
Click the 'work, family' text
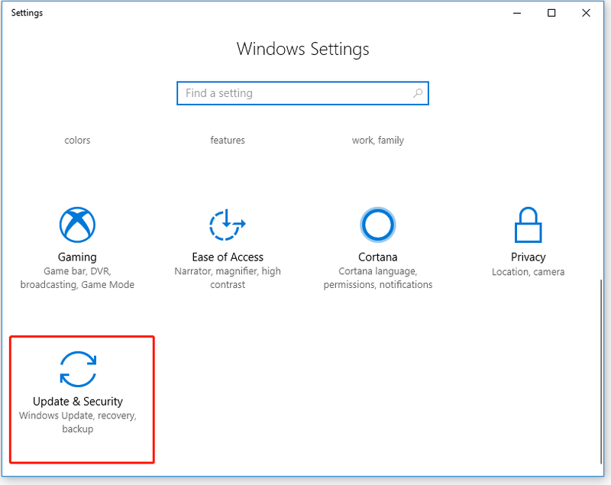coord(377,141)
